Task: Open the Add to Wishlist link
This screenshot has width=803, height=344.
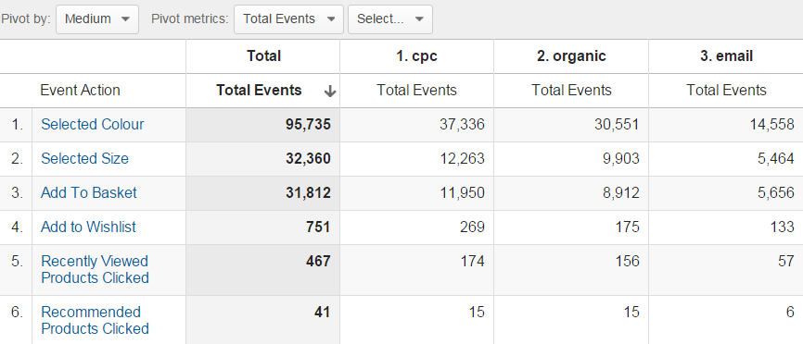Action: (88, 227)
